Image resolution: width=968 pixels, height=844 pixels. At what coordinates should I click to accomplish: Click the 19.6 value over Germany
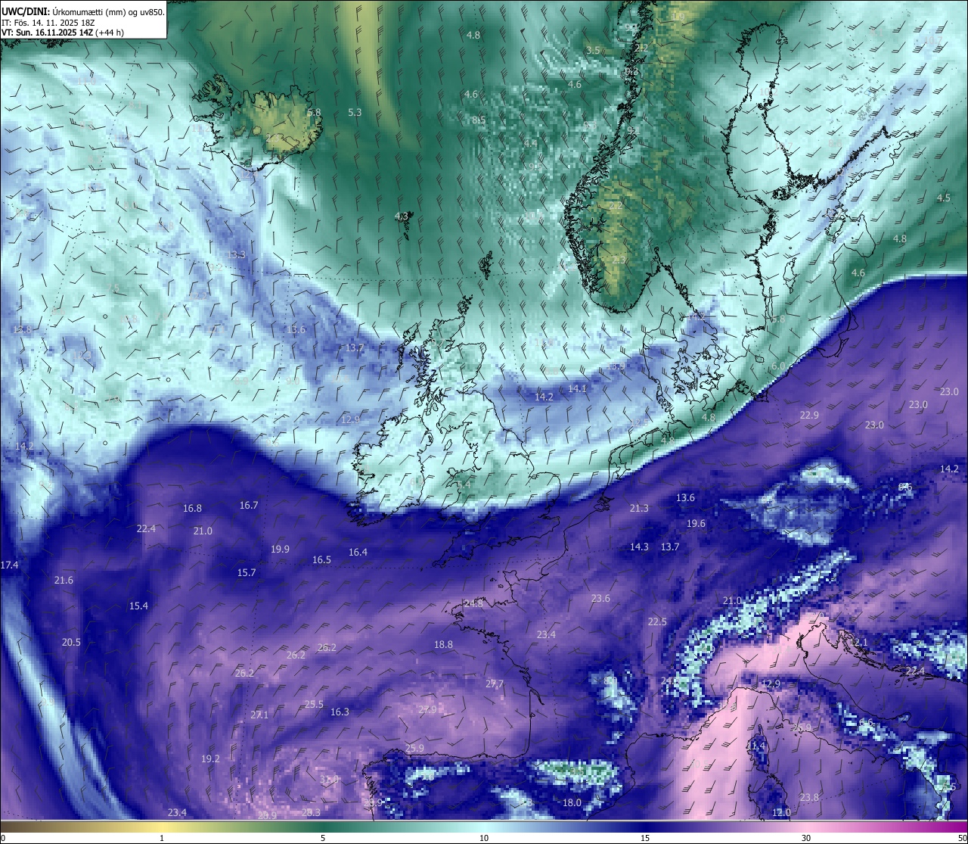[696, 523]
